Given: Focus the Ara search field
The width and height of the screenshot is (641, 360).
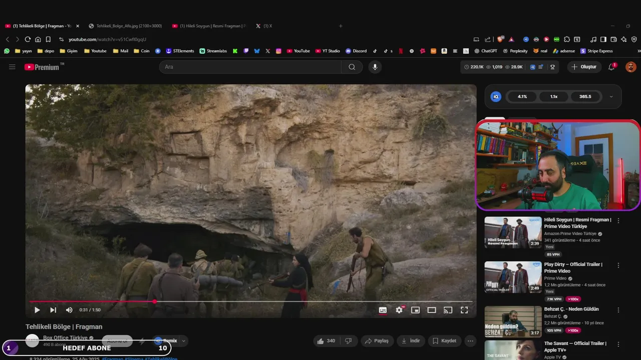Looking at the screenshot, I should pyautogui.click(x=250, y=66).
